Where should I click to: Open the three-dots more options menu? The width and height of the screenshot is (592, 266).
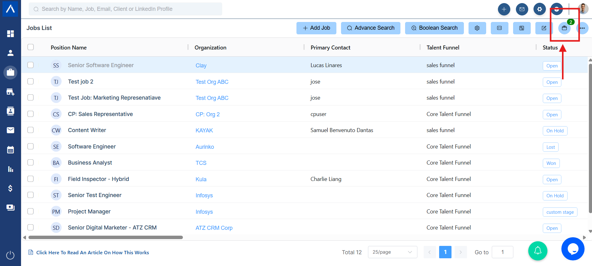(582, 28)
